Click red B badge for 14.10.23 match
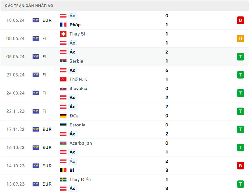The image size is (249, 193). (x=240, y=166)
